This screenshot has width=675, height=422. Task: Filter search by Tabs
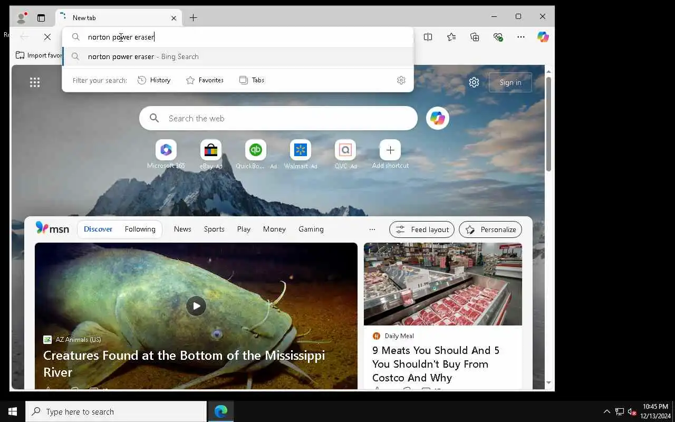pos(252,80)
